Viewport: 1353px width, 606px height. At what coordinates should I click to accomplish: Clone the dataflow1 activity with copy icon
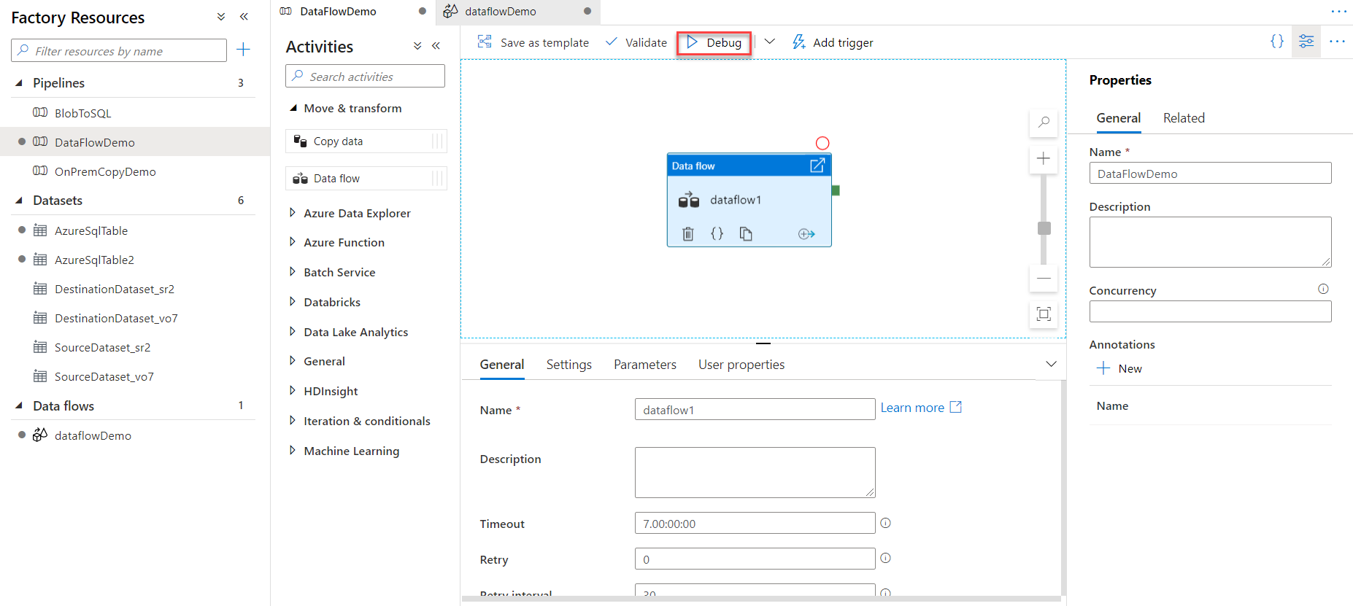tap(746, 234)
